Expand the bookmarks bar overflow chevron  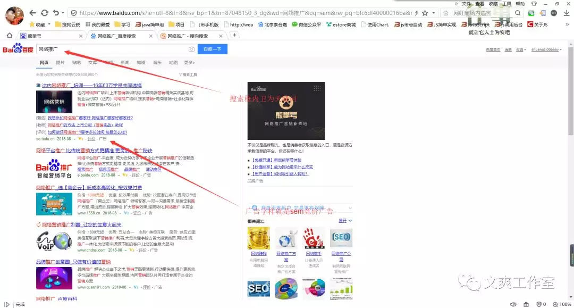(x=567, y=24)
